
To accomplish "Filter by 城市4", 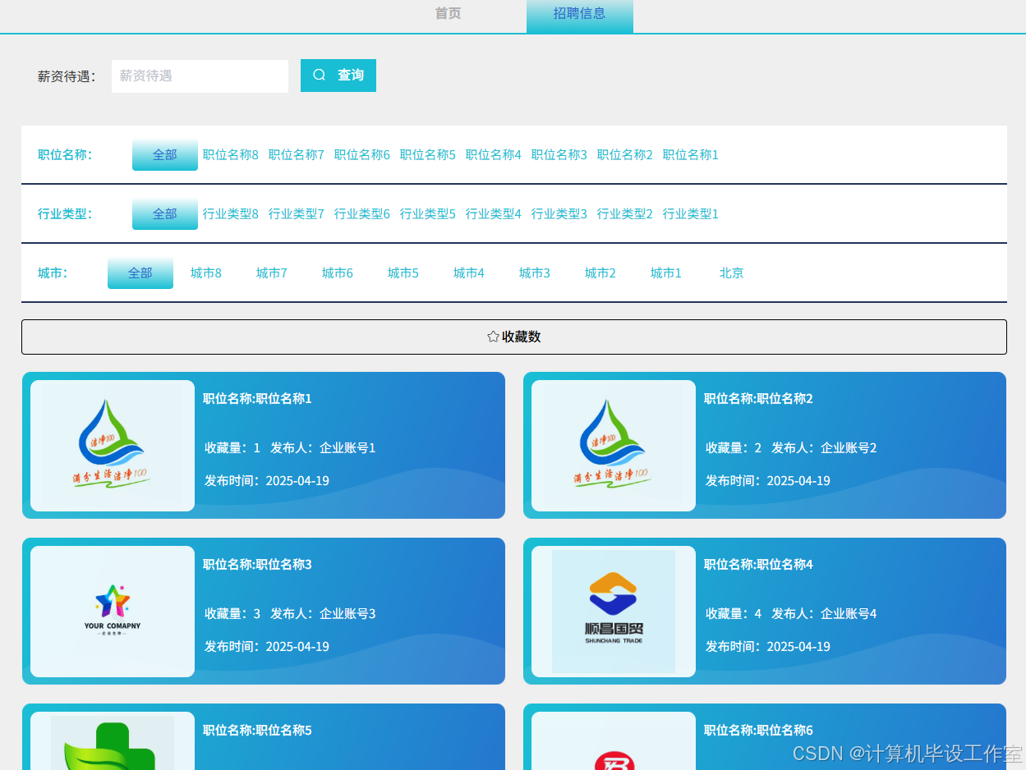I will [469, 273].
